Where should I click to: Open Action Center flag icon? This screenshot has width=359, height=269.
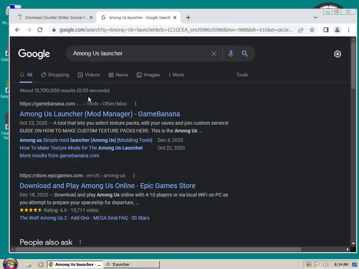tap(317, 265)
